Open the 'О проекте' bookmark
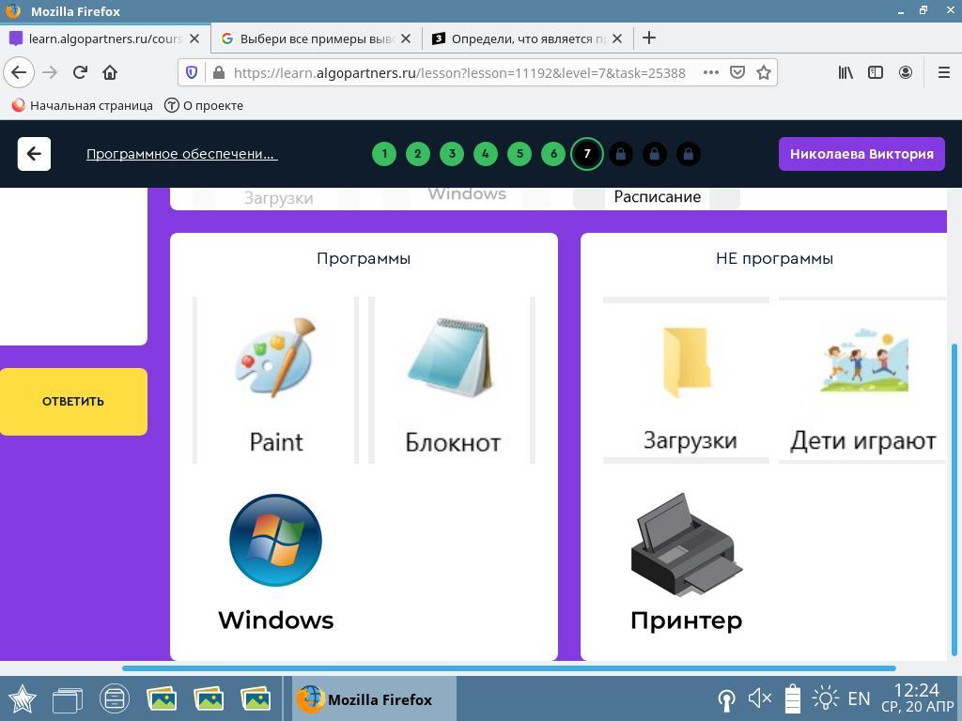The width and height of the screenshot is (962, 721). point(204,105)
